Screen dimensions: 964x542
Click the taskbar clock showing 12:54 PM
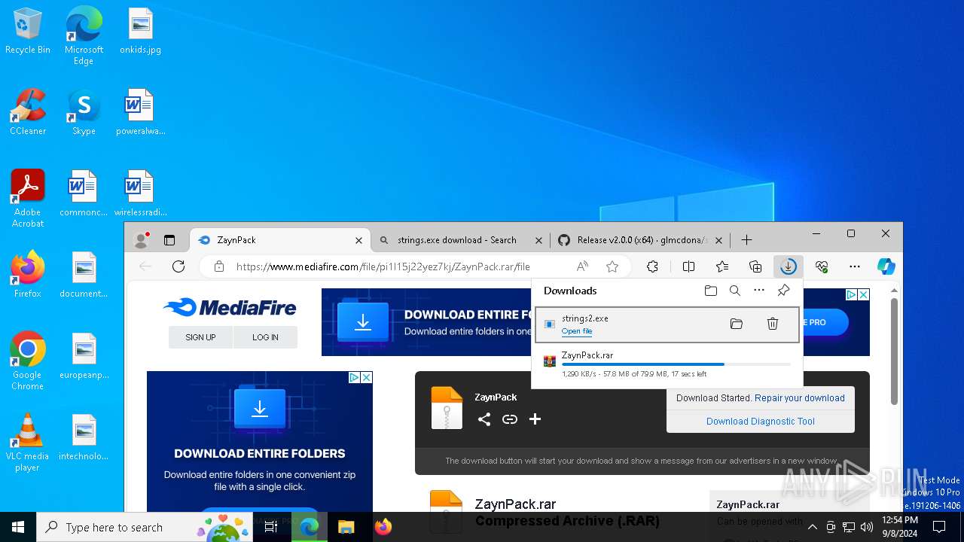(x=900, y=527)
